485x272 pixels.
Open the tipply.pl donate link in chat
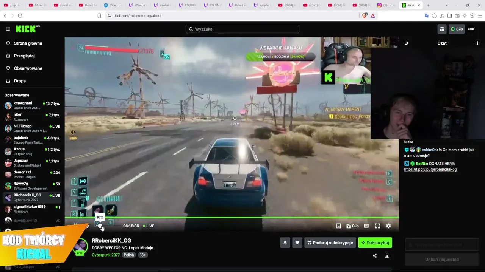coord(430,170)
